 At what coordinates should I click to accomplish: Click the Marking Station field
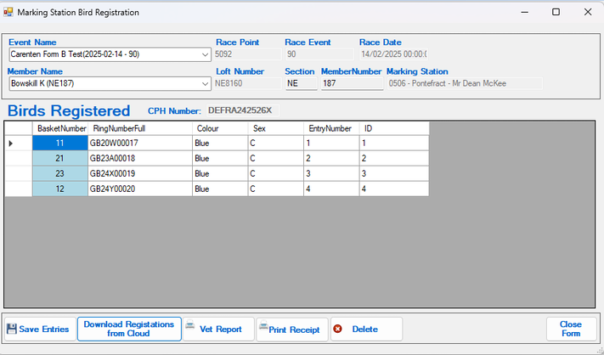click(x=465, y=83)
